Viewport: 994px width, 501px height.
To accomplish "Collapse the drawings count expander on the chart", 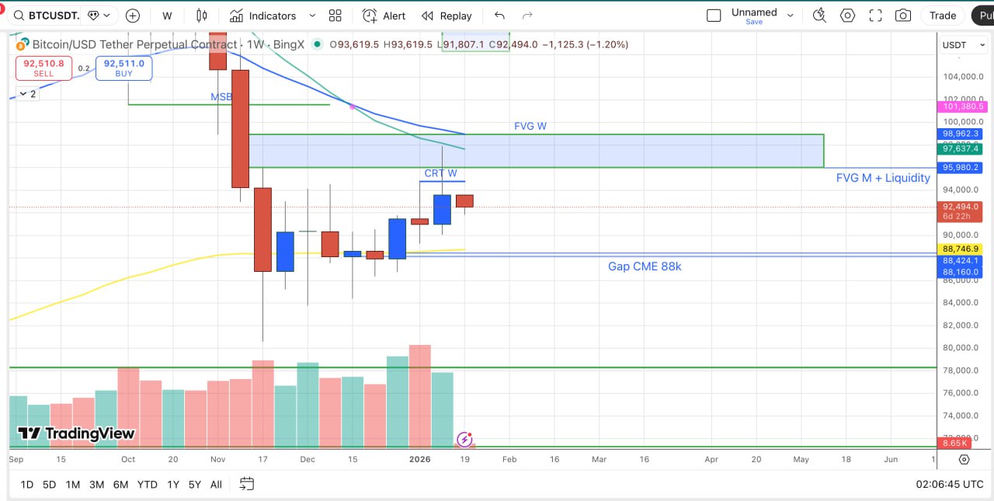I will [x=25, y=94].
